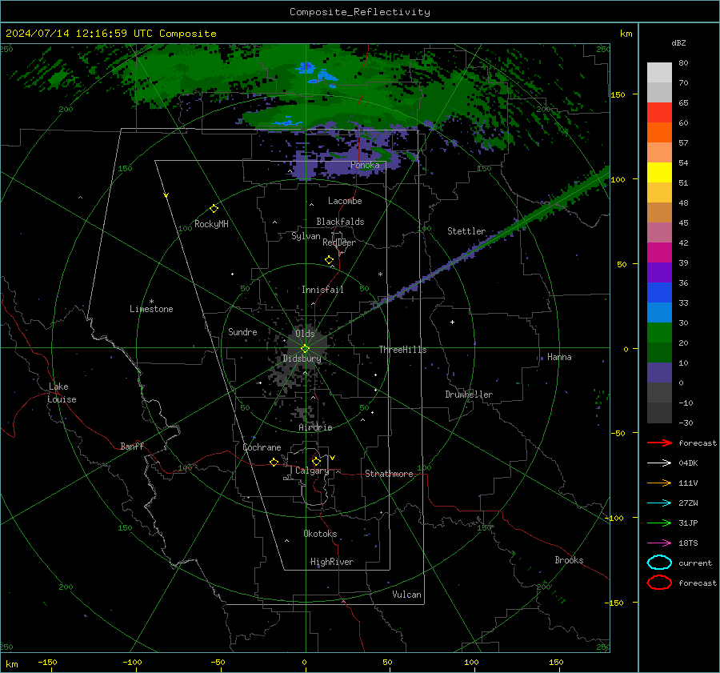Click the Sylvan map label
Viewport: 720px width, 673px height.
(306, 236)
